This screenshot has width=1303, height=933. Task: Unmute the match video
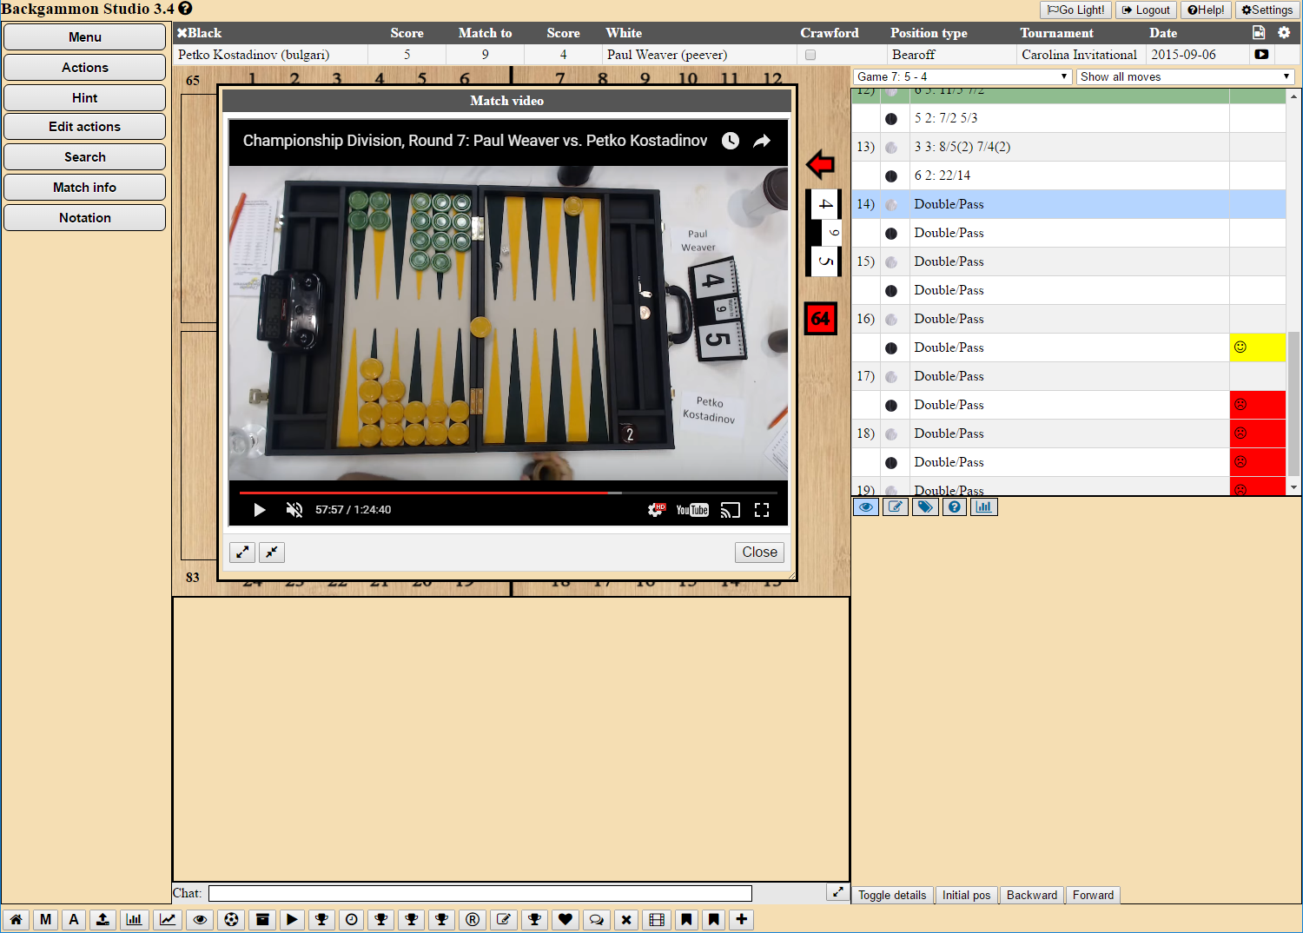pyautogui.click(x=294, y=510)
